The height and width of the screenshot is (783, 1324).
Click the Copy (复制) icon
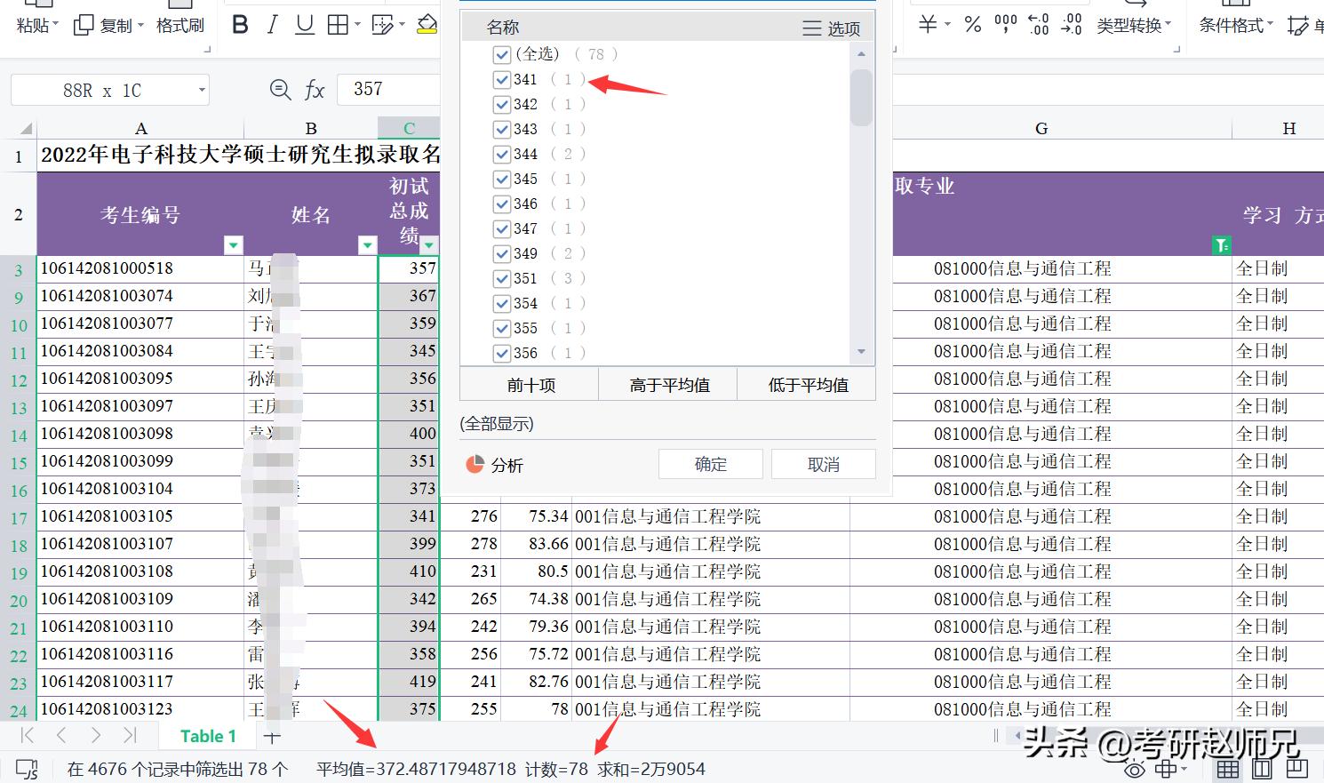(81, 25)
